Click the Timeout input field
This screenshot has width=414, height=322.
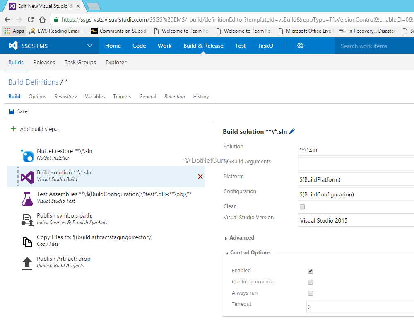pyautogui.click(x=360, y=307)
